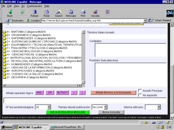174x130 pixels.
Task: Click Añade término a la búsqueda
Action: pos(113,92)
